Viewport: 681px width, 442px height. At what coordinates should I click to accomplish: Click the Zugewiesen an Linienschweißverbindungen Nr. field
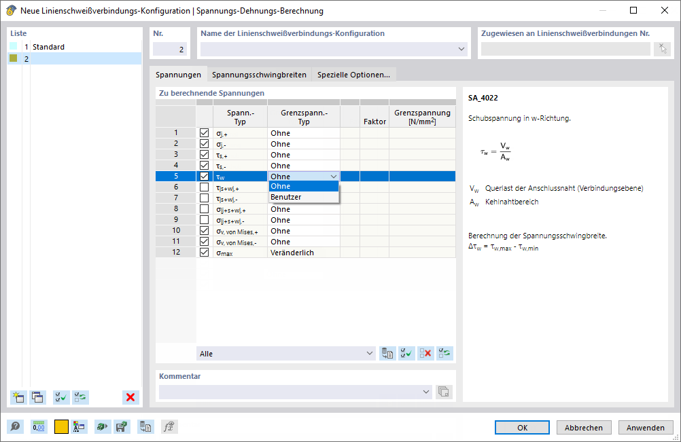tap(565, 49)
